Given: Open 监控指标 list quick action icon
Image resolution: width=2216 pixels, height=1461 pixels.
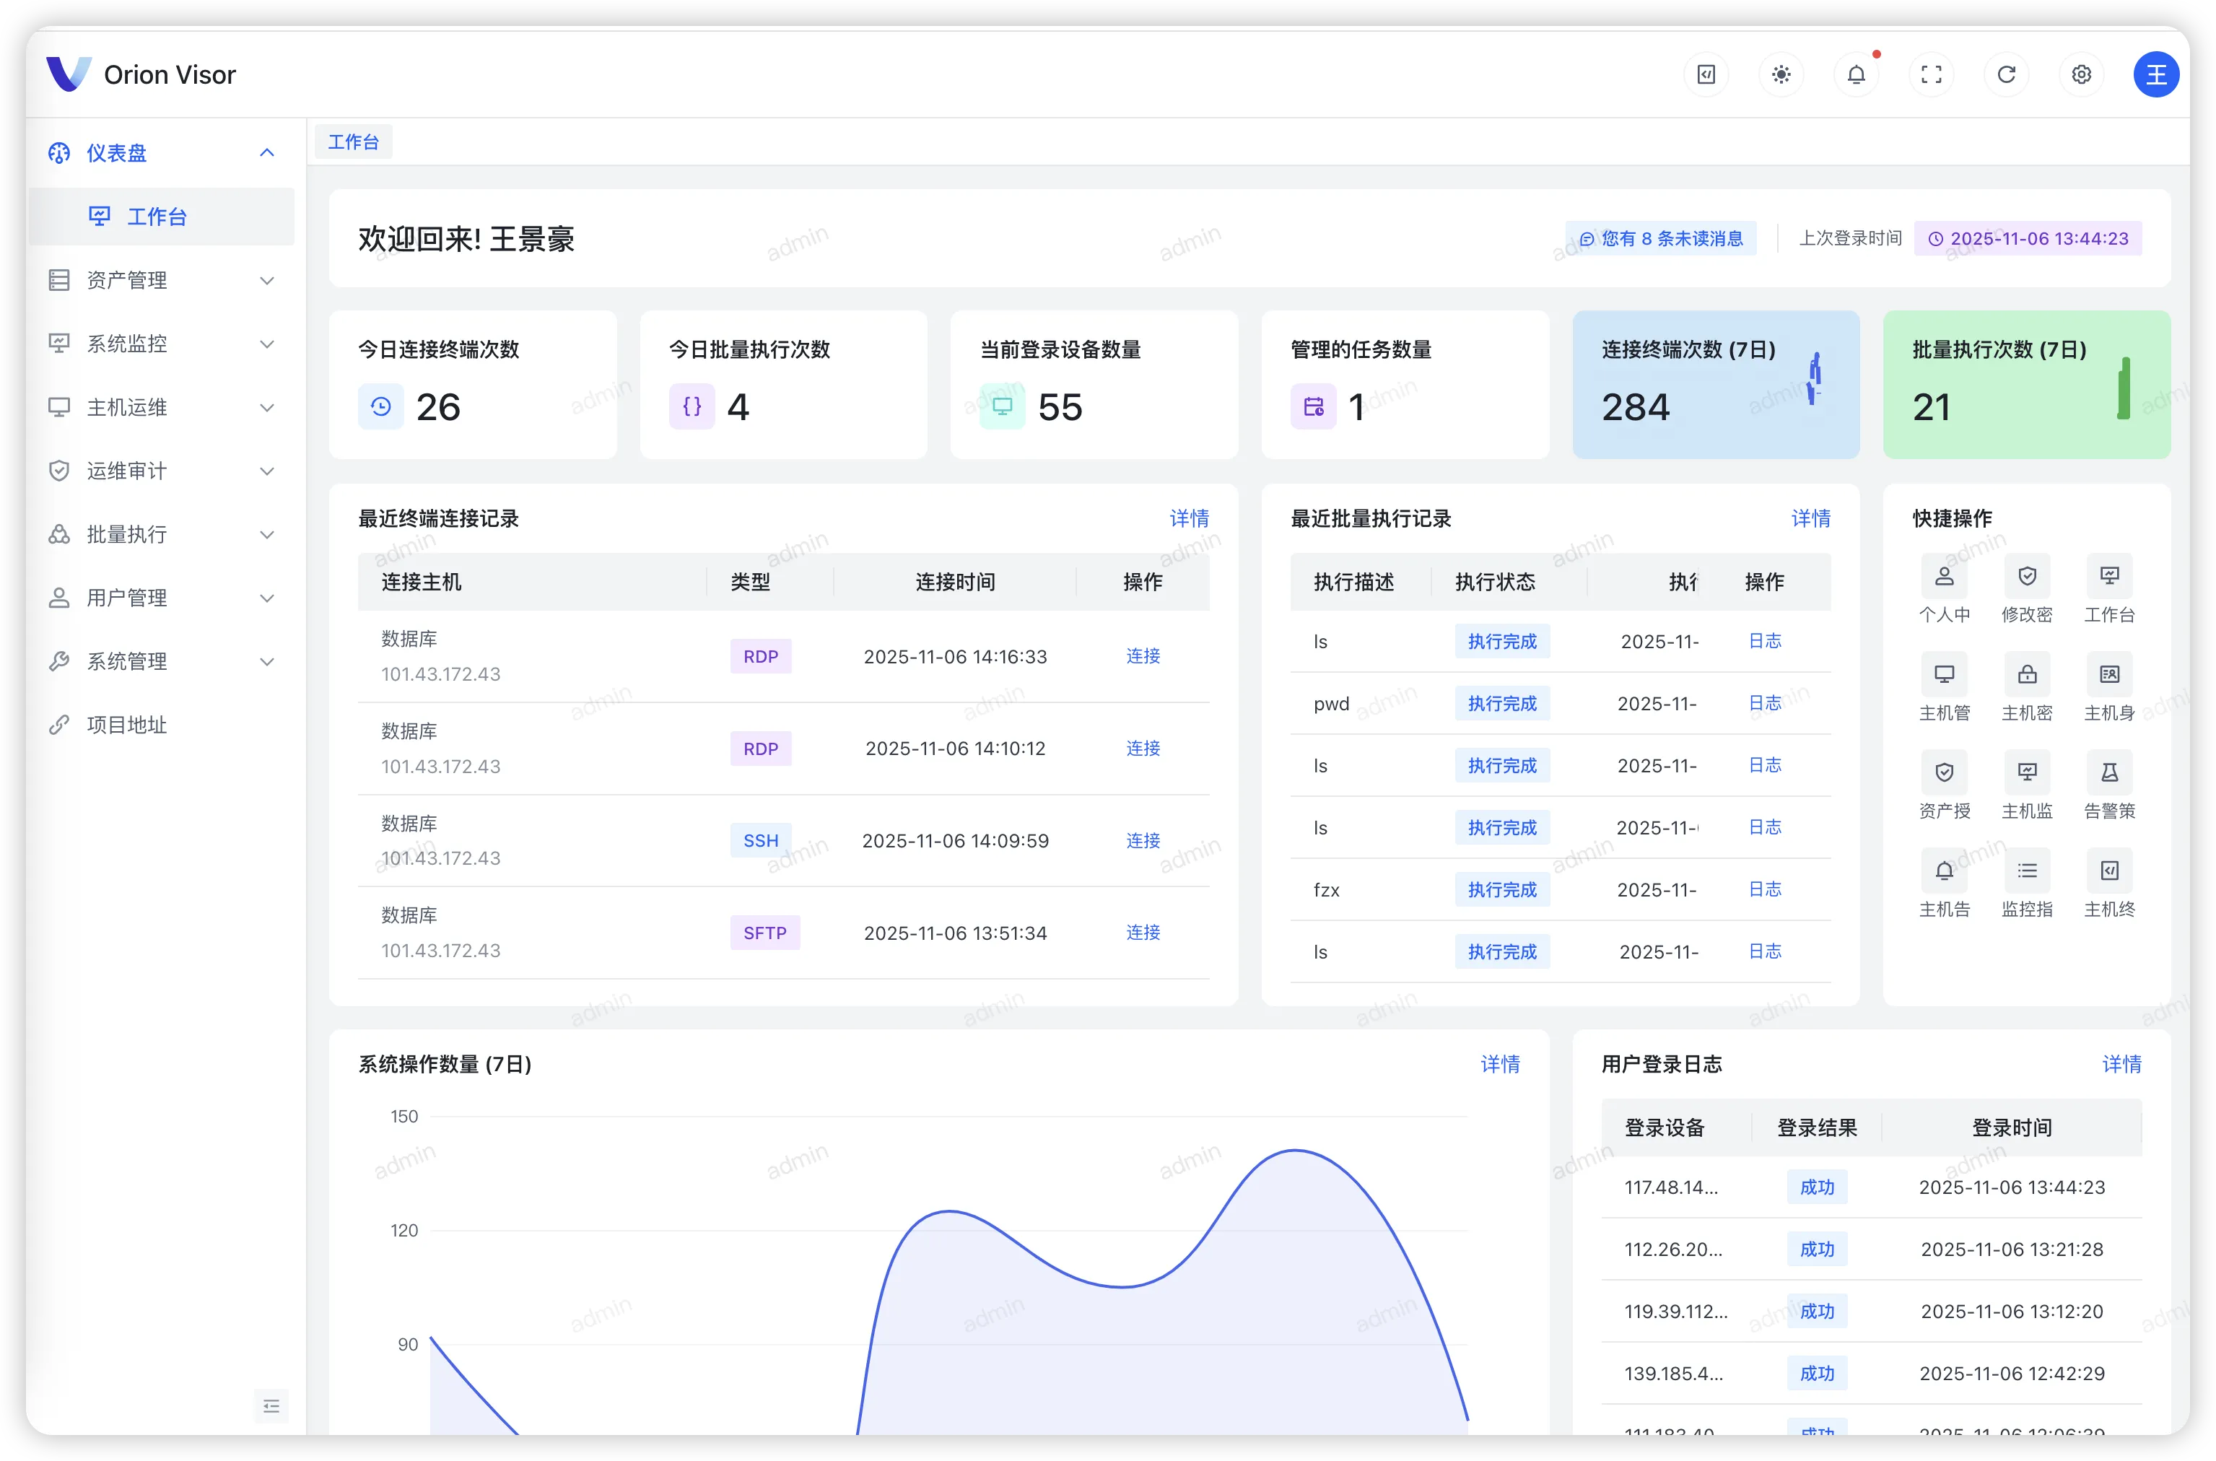Looking at the screenshot, I should [2026, 871].
